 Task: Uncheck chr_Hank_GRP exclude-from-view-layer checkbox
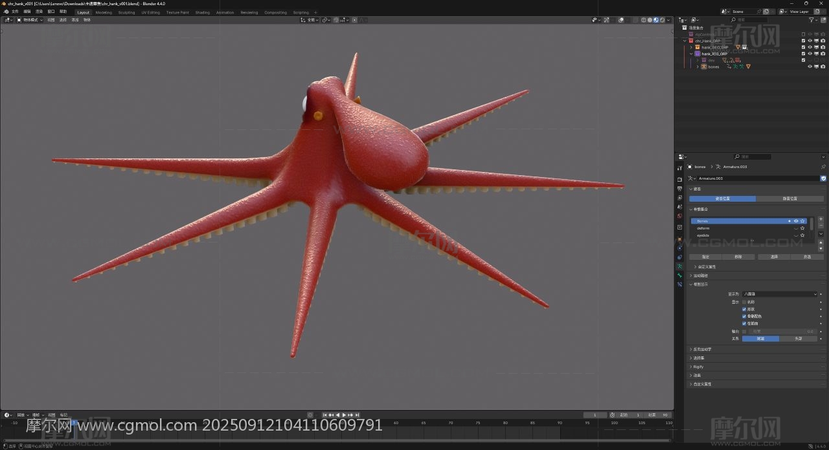804,41
